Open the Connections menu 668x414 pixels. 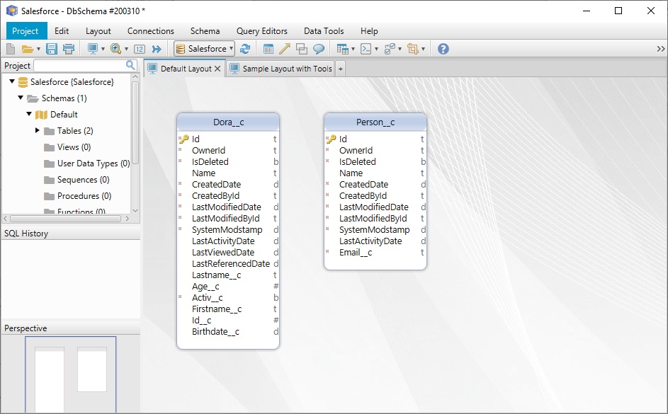[x=150, y=31]
